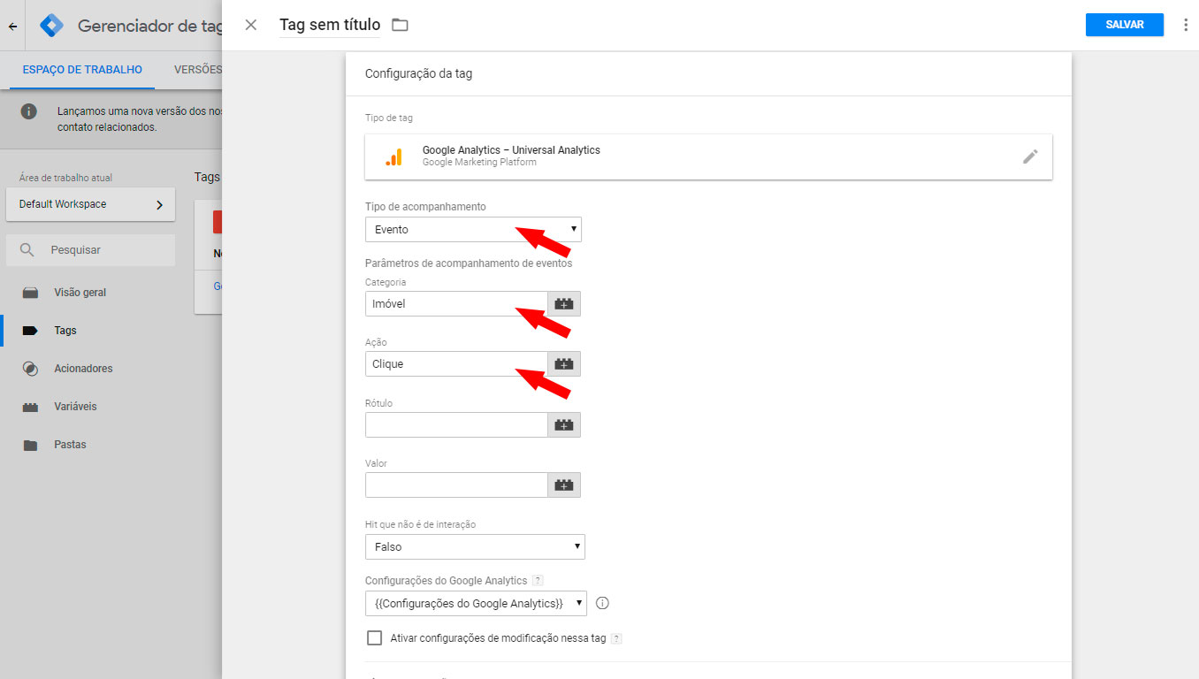Enable the modification settings checkbox
This screenshot has height=679, width=1199.
pos(374,638)
